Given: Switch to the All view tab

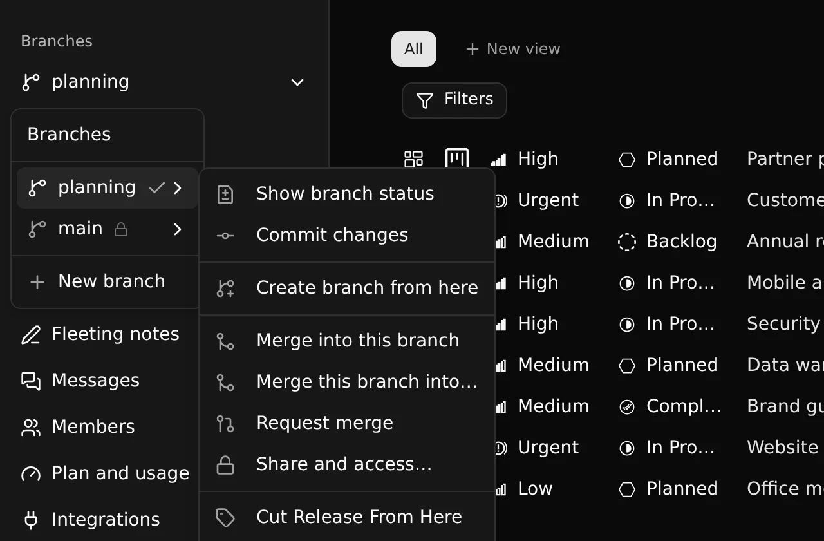Looking at the screenshot, I should pyautogui.click(x=414, y=49).
